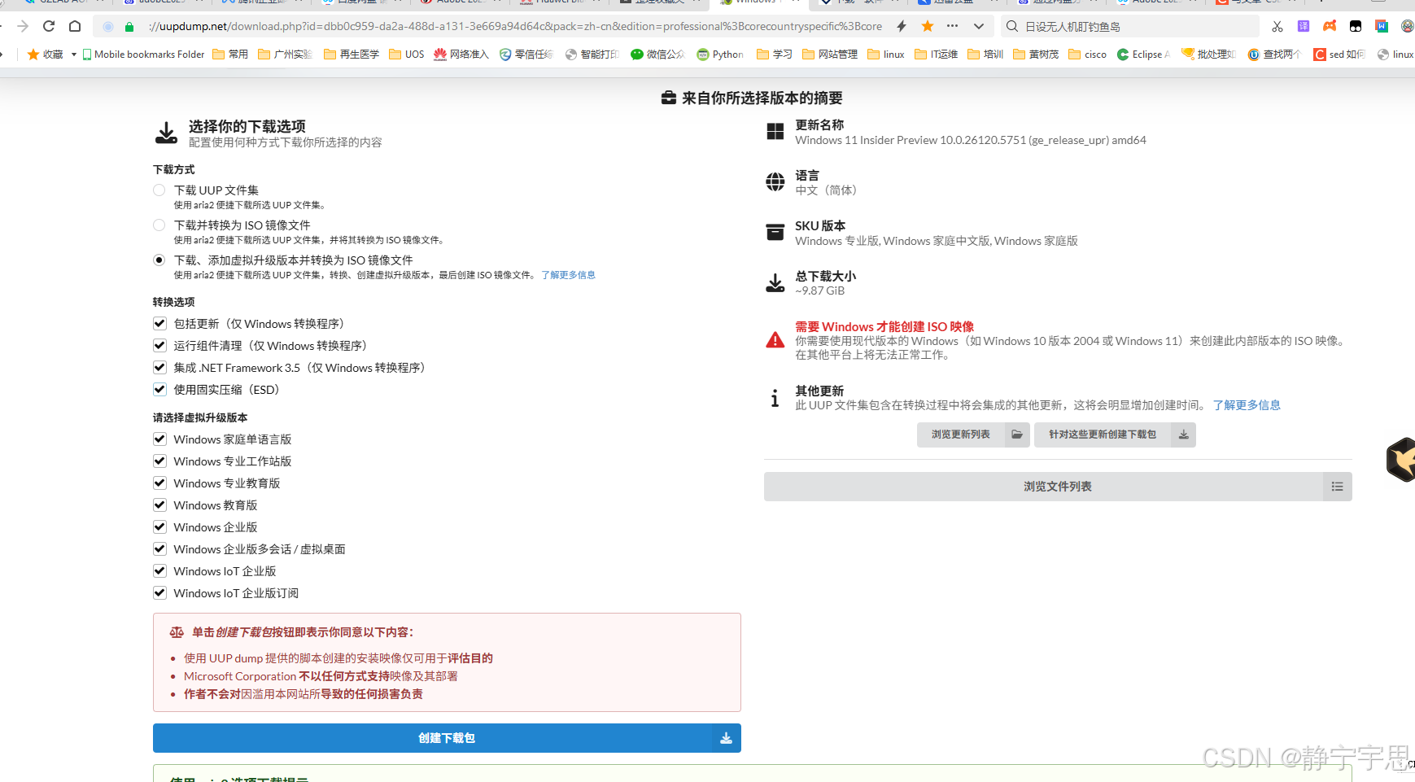1415x782 pixels.
Task: Uncheck 运行组件清理 option
Action: (159, 346)
